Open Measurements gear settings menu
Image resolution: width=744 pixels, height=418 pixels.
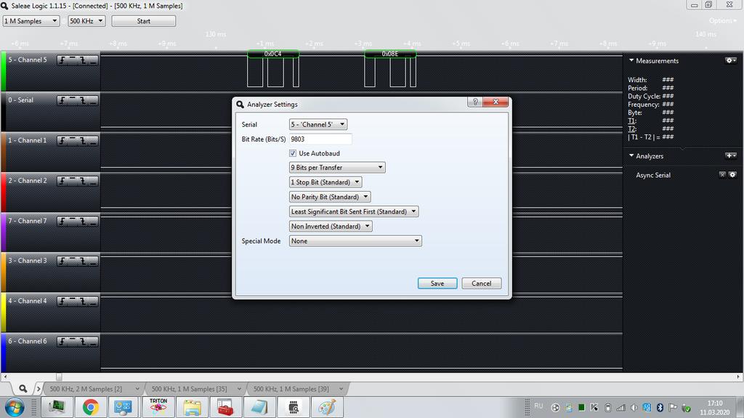coord(731,61)
